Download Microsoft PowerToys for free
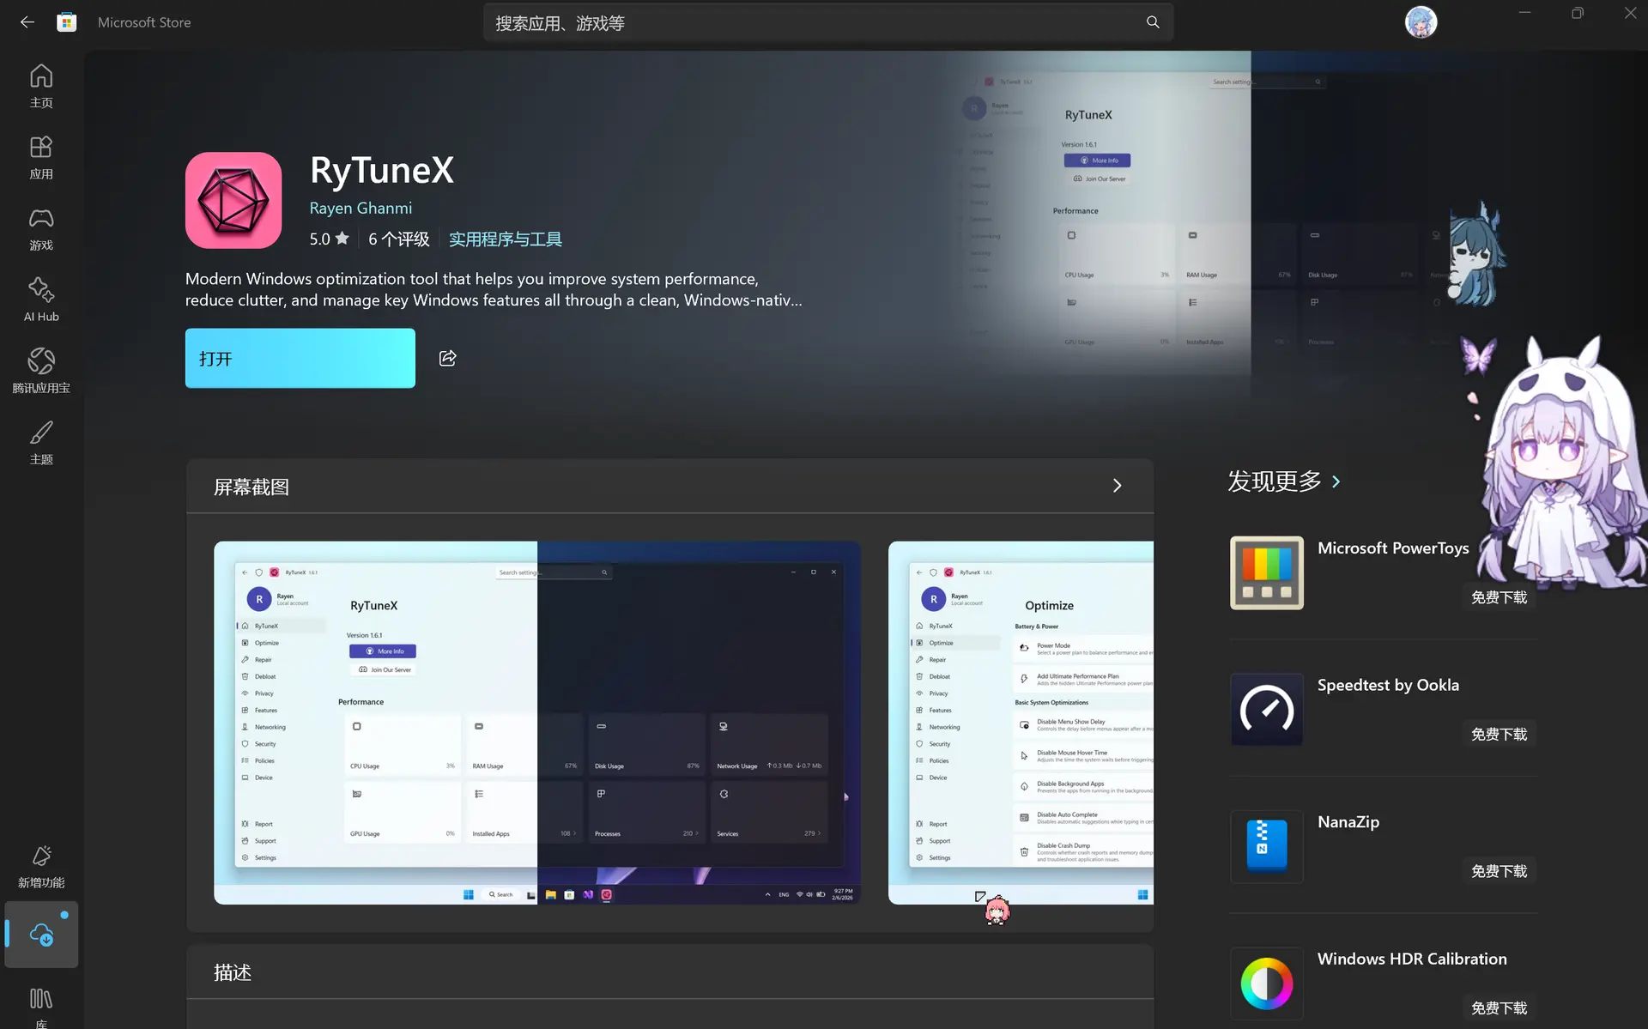 [x=1499, y=597]
